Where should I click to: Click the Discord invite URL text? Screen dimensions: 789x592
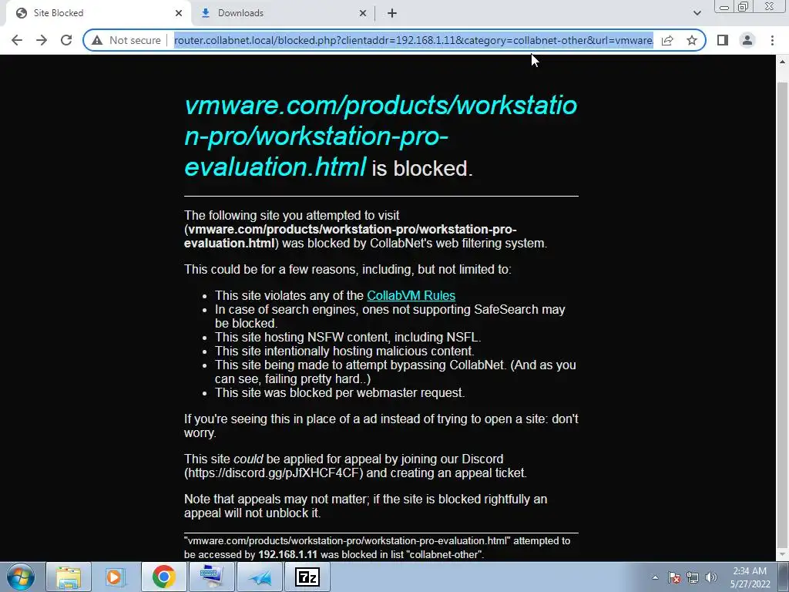[274, 473]
